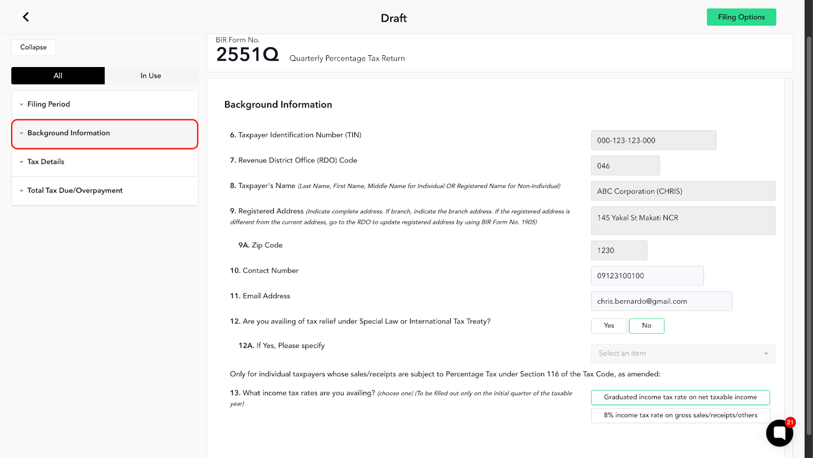The image size is (813, 458).
Task: Click the Filing Options button
Action: click(x=741, y=17)
